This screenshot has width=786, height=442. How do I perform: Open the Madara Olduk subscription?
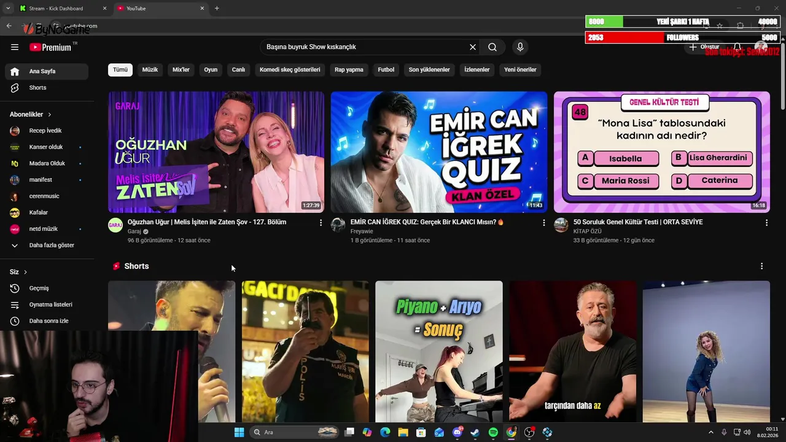(47, 164)
